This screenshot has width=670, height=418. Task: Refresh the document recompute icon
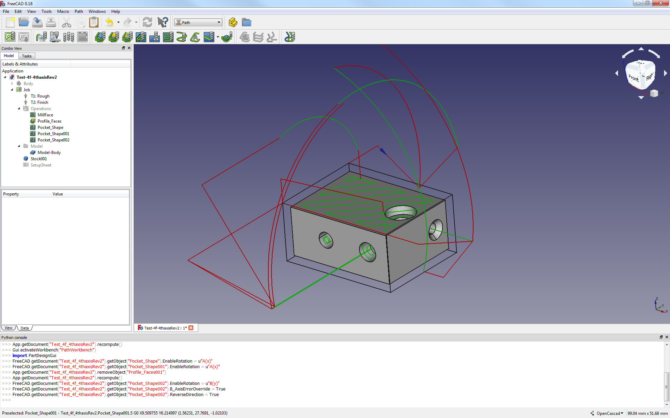(x=148, y=23)
